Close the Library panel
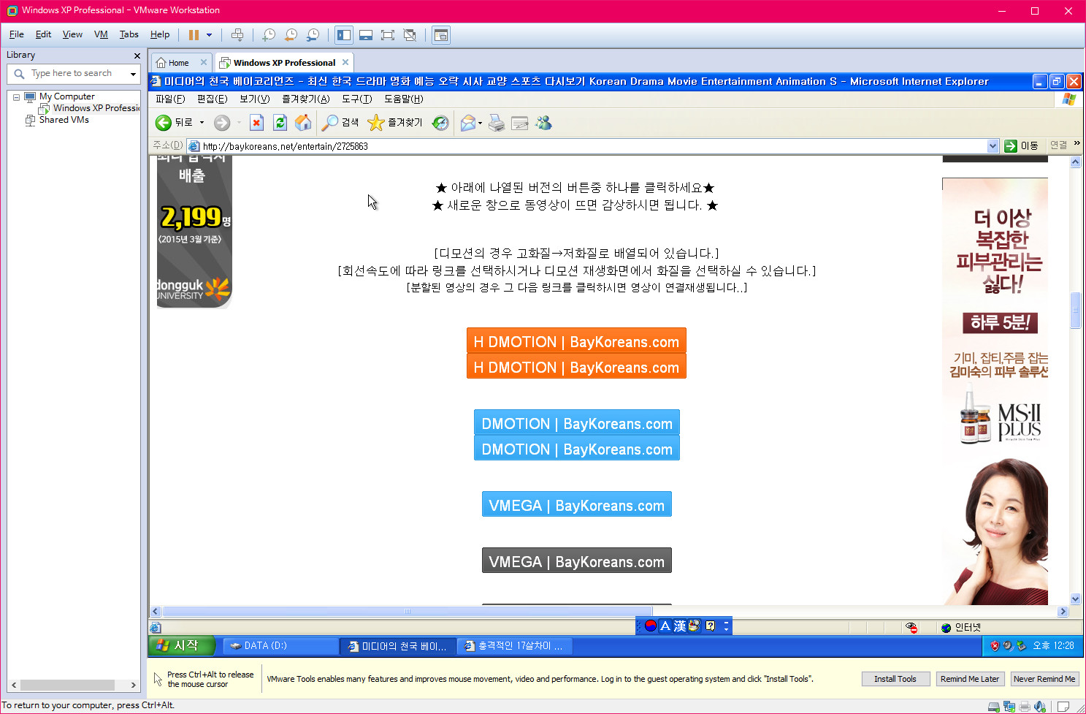This screenshot has height=714, width=1086. [x=137, y=56]
